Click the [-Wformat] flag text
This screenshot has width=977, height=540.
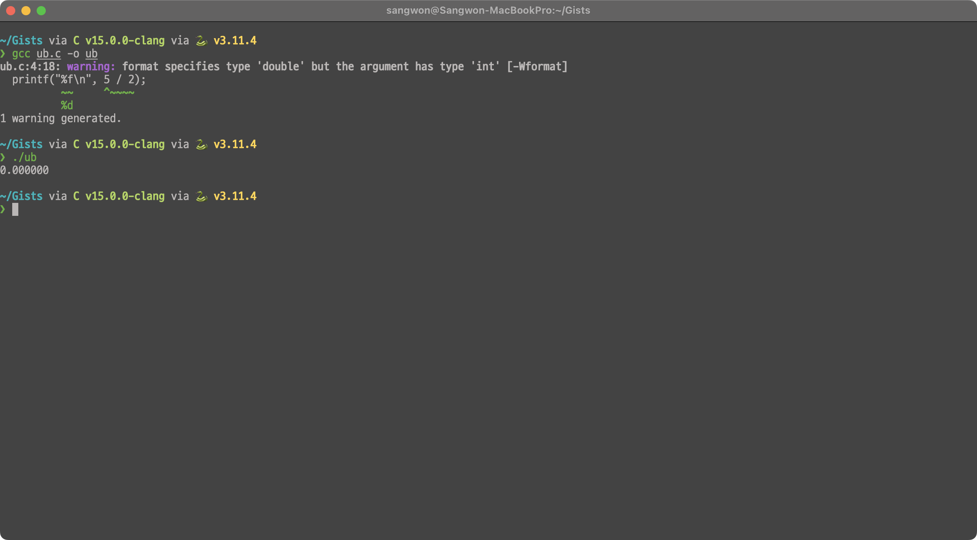(x=537, y=67)
